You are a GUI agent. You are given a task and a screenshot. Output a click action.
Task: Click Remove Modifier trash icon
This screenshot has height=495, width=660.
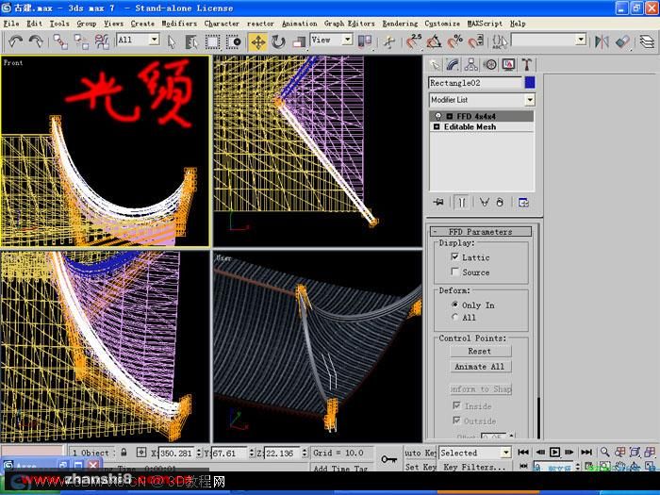(x=500, y=203)
